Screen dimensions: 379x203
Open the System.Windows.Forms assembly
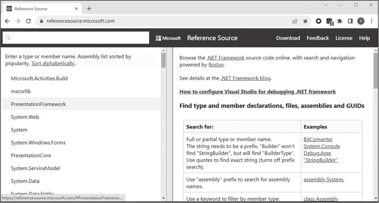(38, 143)
